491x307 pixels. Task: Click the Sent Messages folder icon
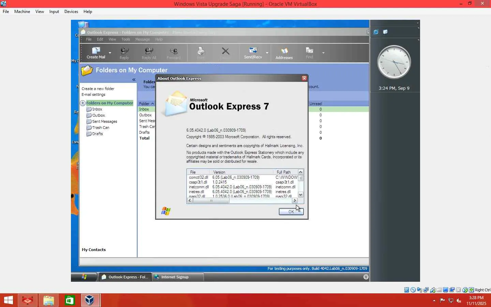click(x=89, y=121)
